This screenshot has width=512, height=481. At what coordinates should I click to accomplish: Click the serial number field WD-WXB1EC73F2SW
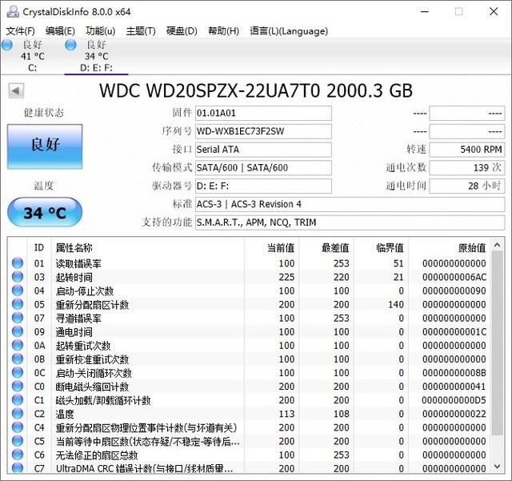[263, 131]
